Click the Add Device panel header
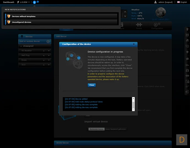 (113, 37)
